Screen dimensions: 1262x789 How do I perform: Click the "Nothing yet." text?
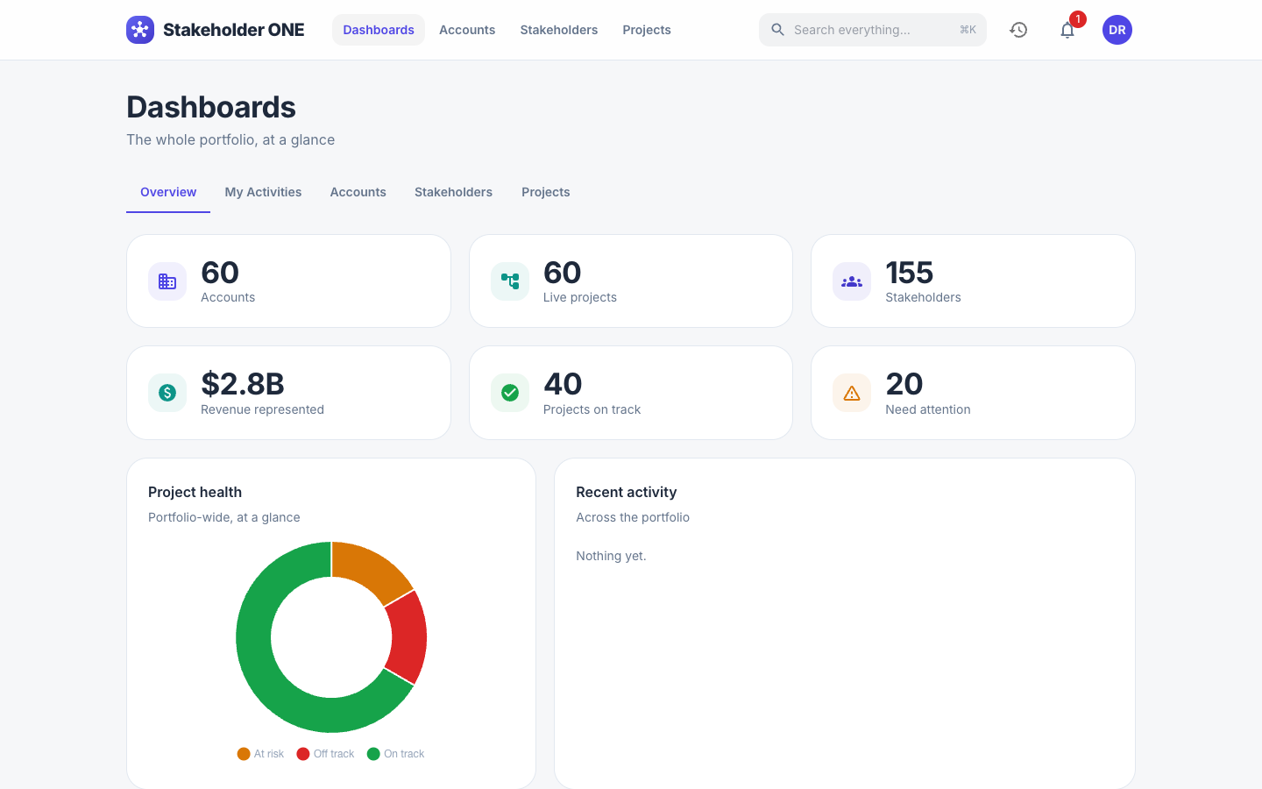[611, 556]
